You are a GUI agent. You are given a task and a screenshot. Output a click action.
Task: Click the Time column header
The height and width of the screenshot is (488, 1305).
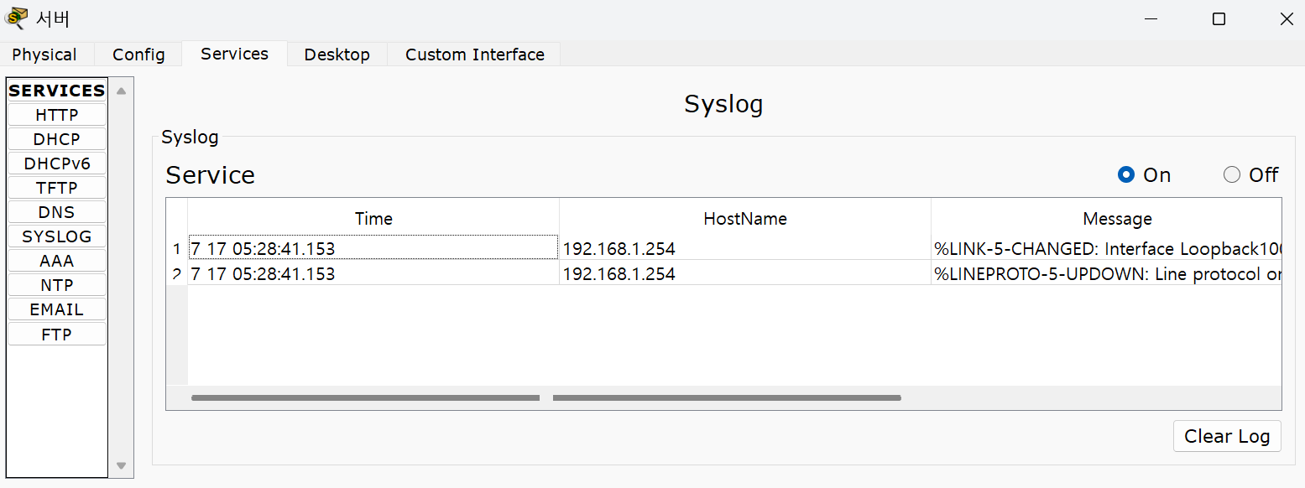click(373, 219)
